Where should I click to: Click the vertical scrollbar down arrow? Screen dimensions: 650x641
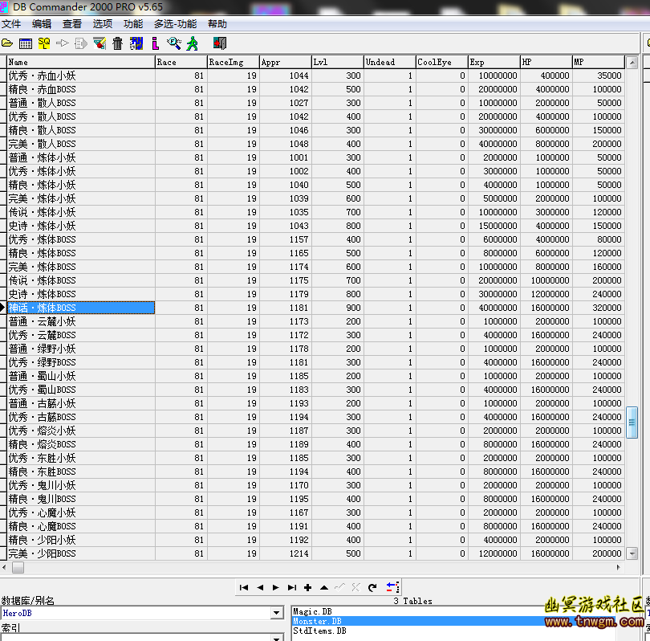(x=632, y=553)
